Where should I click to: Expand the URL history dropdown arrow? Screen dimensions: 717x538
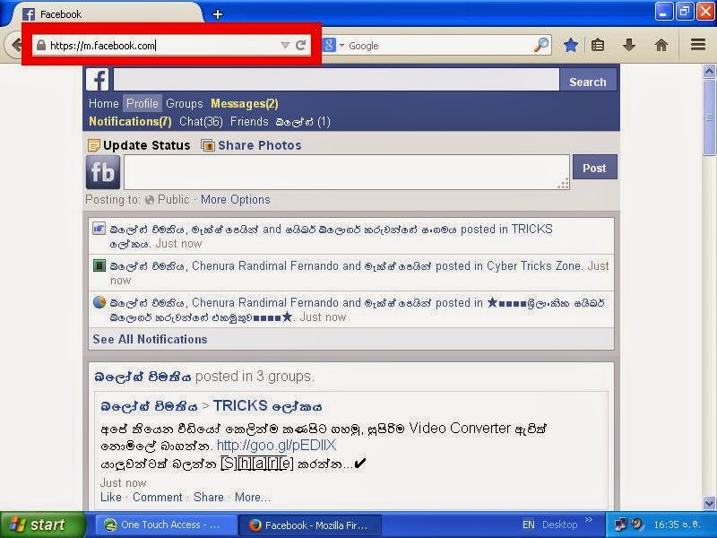click(x=285, y=46)
